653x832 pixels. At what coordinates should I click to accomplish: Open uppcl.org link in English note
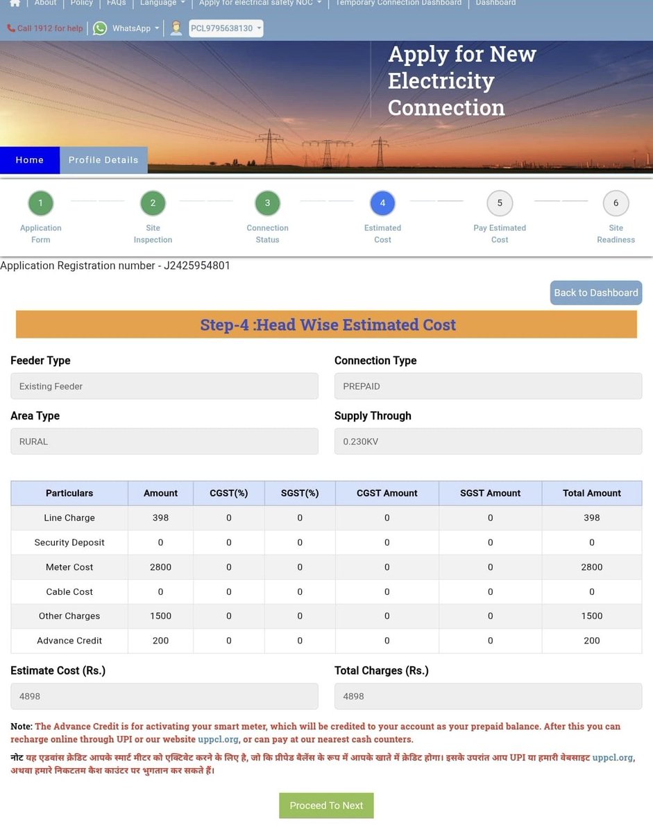(x=218, y=740)
